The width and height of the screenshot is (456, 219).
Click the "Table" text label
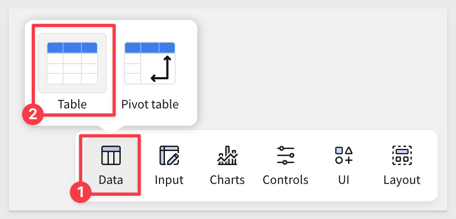[x=72, y=104]
